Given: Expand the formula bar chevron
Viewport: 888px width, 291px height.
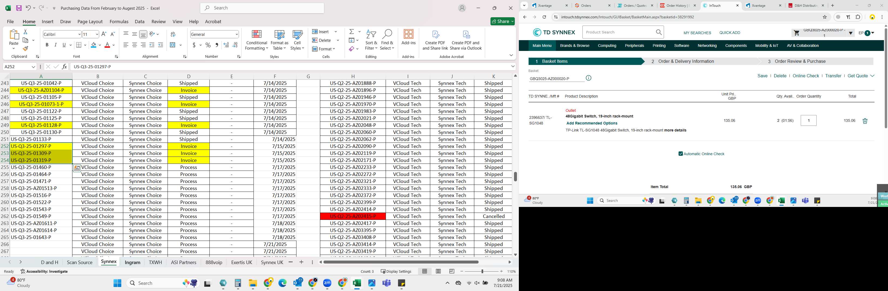Looking at the screenshot, I should pyautogui.click(x=513, y=66).
